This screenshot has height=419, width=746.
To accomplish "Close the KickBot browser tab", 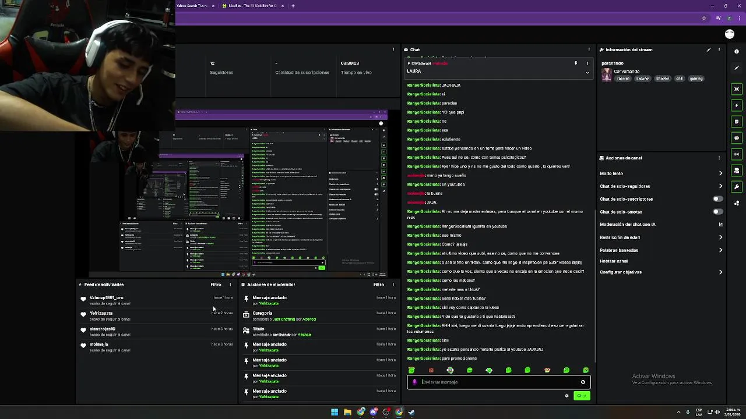I will pyautogui.click(x=283, y=6).
